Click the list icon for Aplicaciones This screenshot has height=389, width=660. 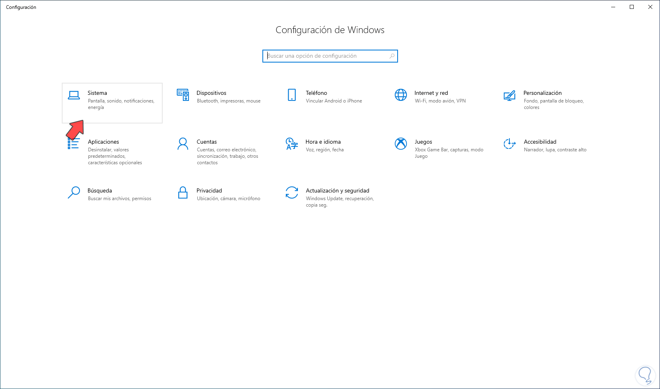click(73, 143)
